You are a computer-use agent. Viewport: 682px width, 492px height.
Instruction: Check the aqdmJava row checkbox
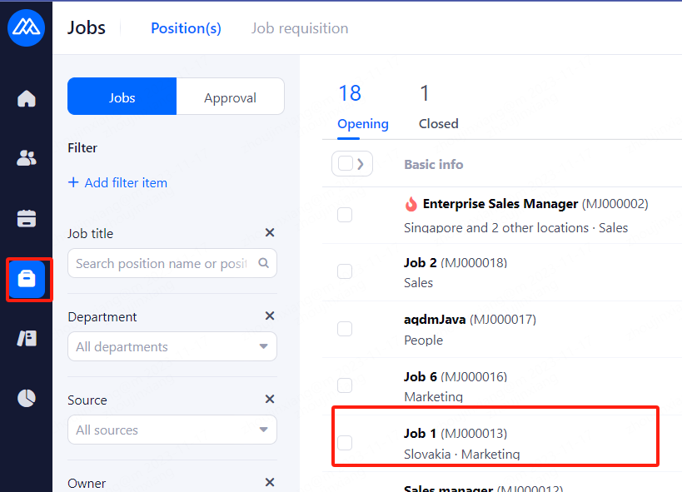tap(345, 329)
